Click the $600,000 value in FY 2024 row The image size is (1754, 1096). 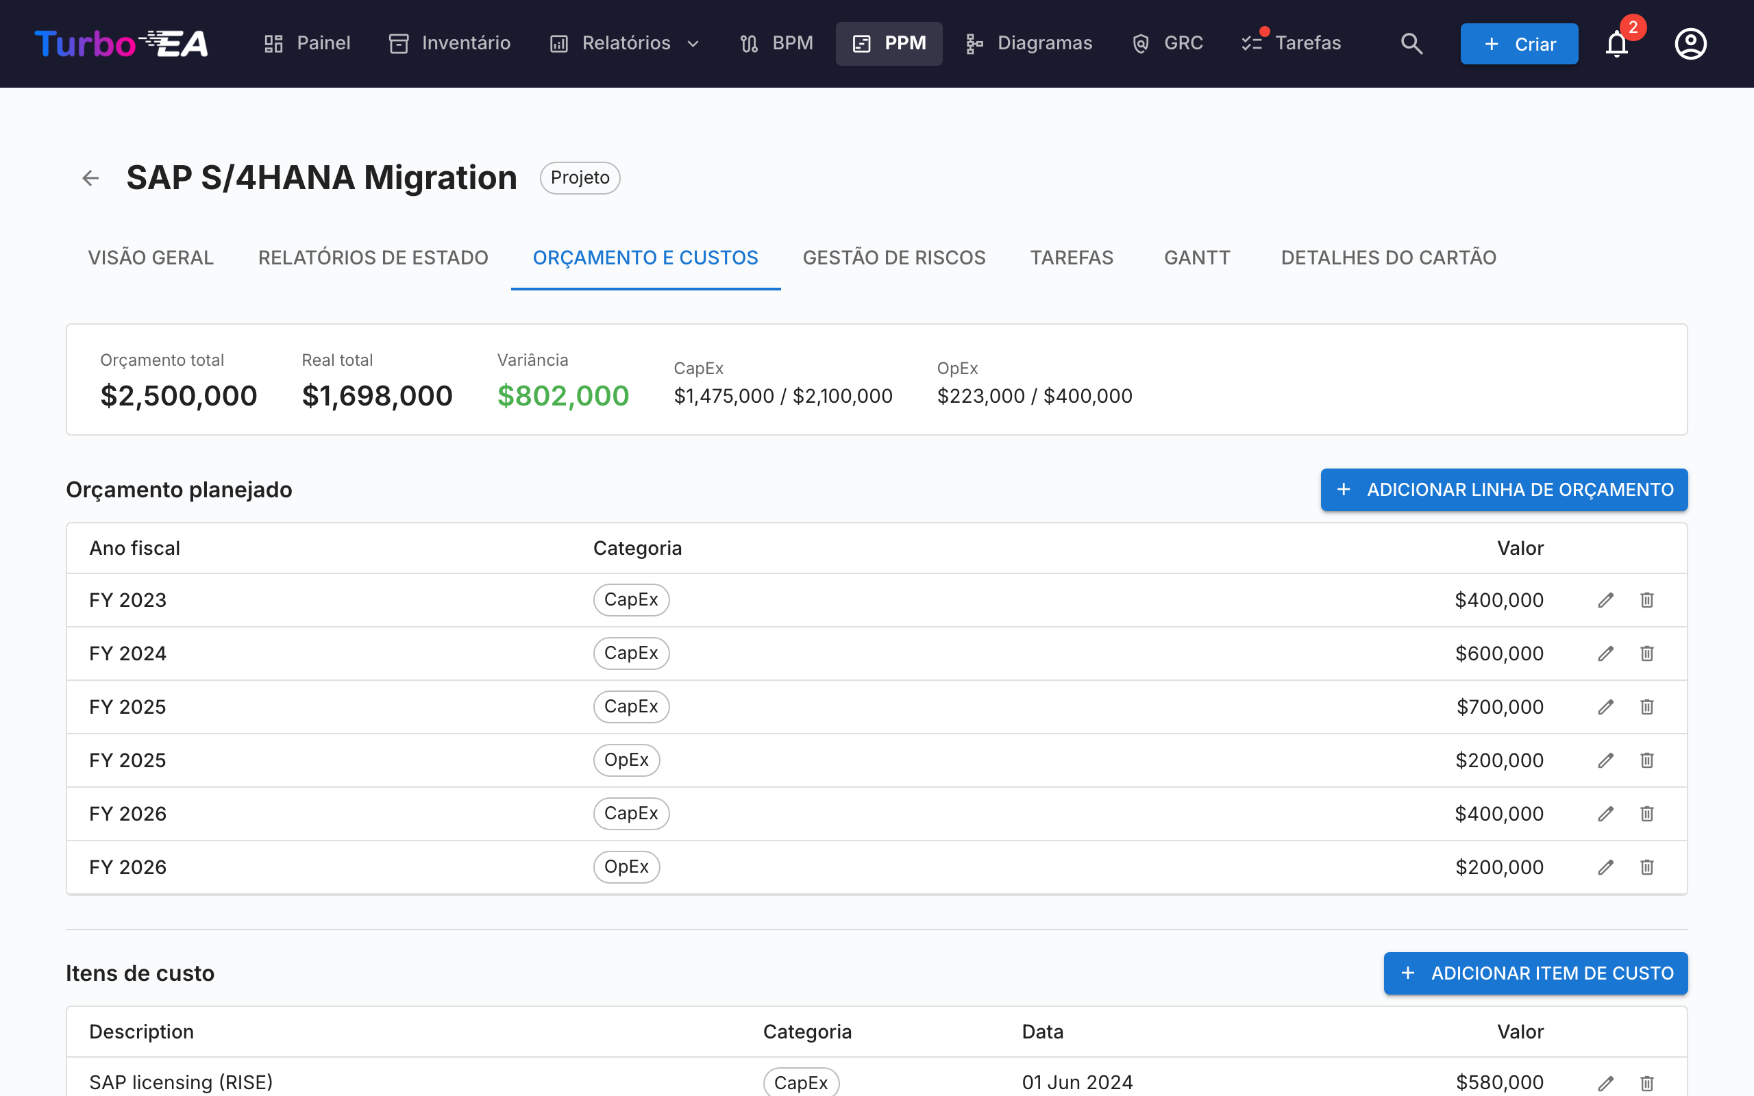(1500, 653)
